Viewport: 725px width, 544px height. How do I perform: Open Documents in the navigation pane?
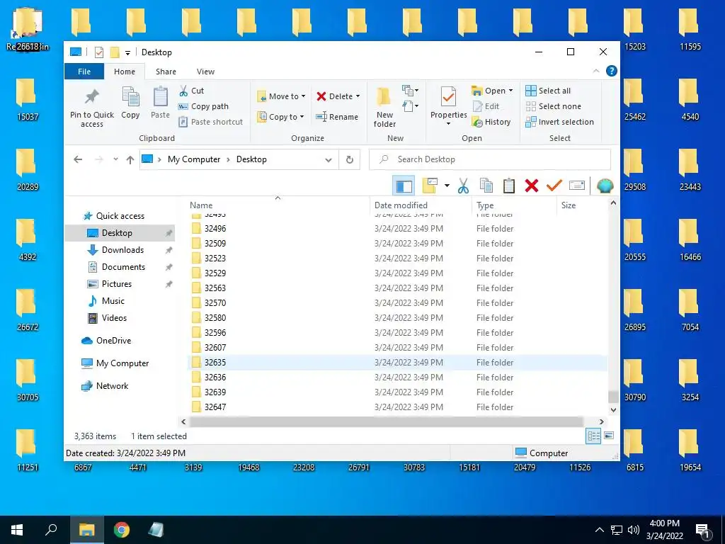(120, 267)
